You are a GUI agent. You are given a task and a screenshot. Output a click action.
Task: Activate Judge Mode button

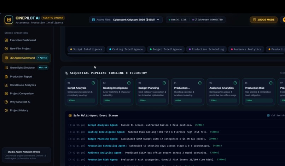click(263, 20)
